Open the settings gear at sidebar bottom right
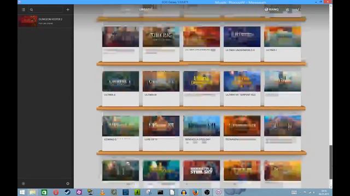This screenshot has width=350, height=196. pyautogui.click(x=68, y=183)
